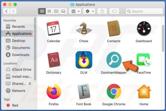Select the DominantMapper magnifier icon
Image resolution: width=166 pixels, height=111 pixels.
click(x=114, y=60)
